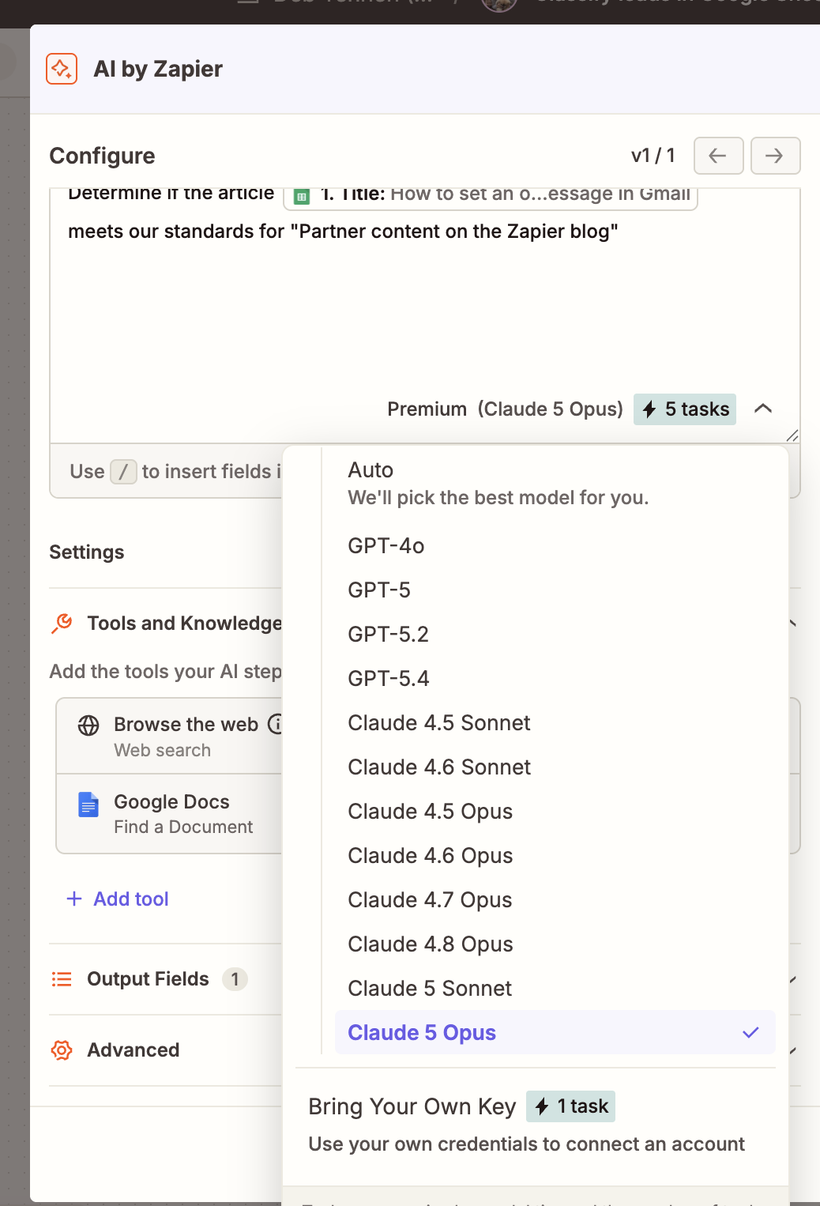The width and height of the screenshot is (820, 1206).
Task: Click the checkmark beside Claude 5 Opus
Action: (x=750, y=1032)
